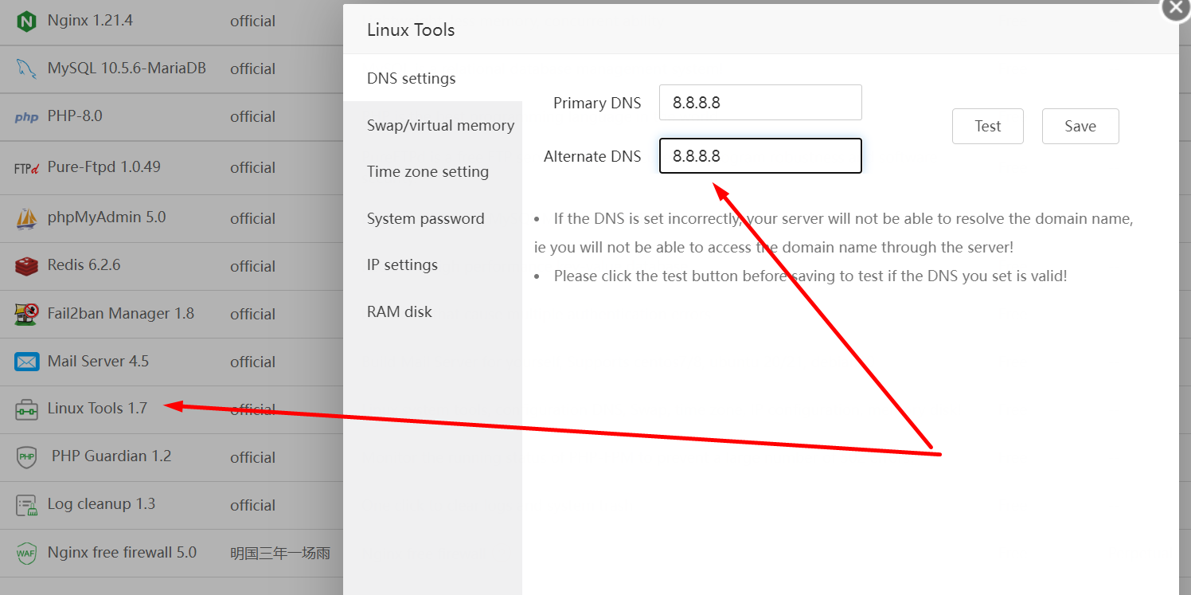Close the Linux Tools dialog
Image resolution: width=1191 pixels, height=595 pixels.
[x=1176, y=8]
